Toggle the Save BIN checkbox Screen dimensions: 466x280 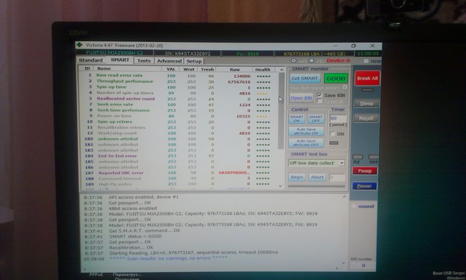click(x=319, y=95)
